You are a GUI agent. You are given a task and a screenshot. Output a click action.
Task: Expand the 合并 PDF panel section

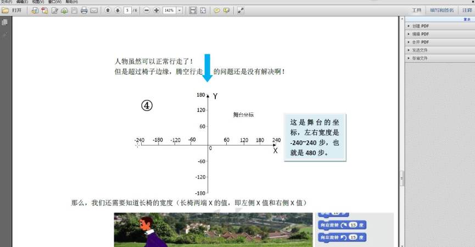point(440,42)
